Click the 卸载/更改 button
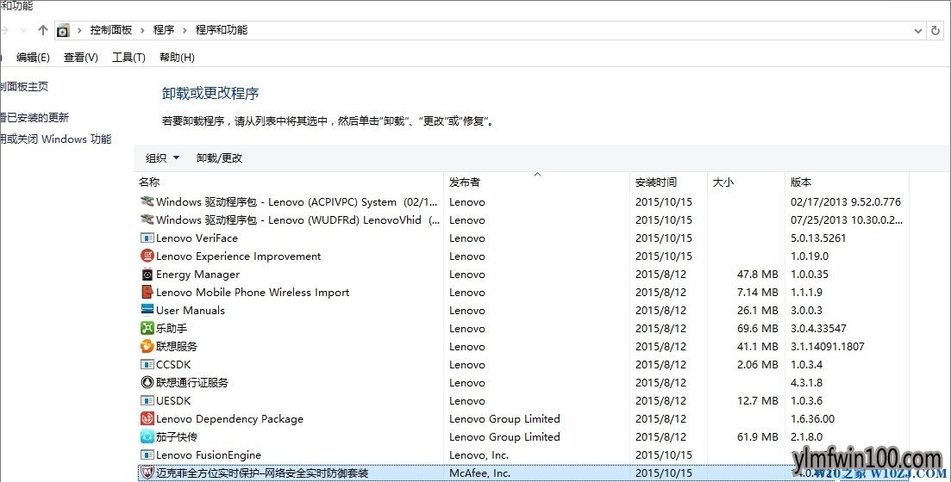Image resolution: width=951 pixels, height=482 pixels. pos(220,158)
